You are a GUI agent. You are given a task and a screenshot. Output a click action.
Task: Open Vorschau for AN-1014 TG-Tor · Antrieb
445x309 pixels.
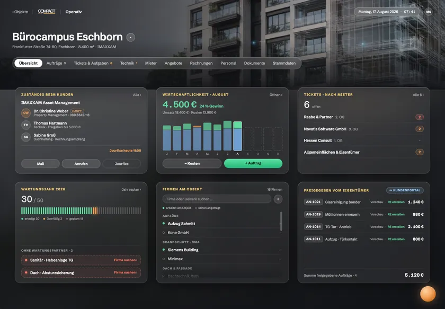(377, 227)
